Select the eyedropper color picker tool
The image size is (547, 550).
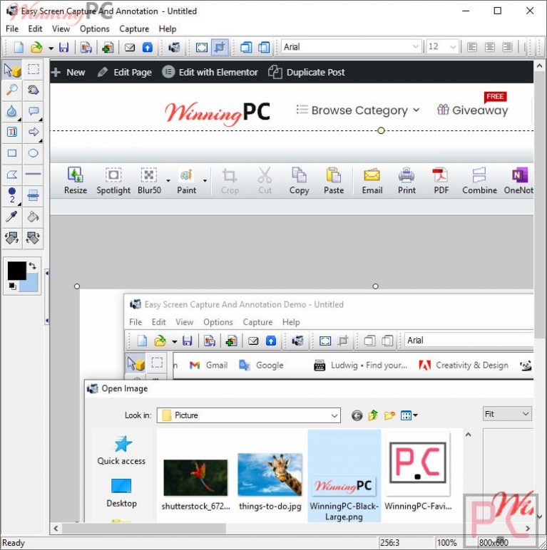pos(12,217)
